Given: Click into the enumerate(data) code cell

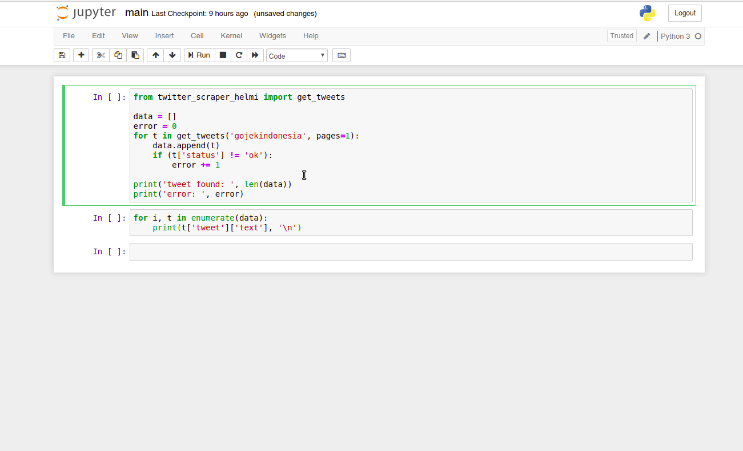Looking at the screenshot, I should coord(411,222).
